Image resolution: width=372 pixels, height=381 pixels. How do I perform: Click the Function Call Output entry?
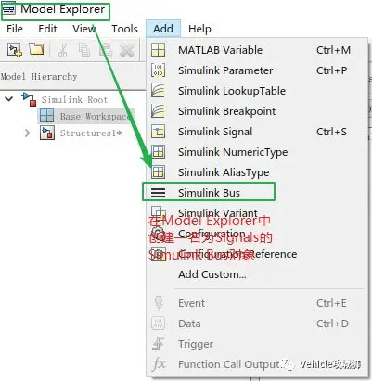[x=257, y=364]
